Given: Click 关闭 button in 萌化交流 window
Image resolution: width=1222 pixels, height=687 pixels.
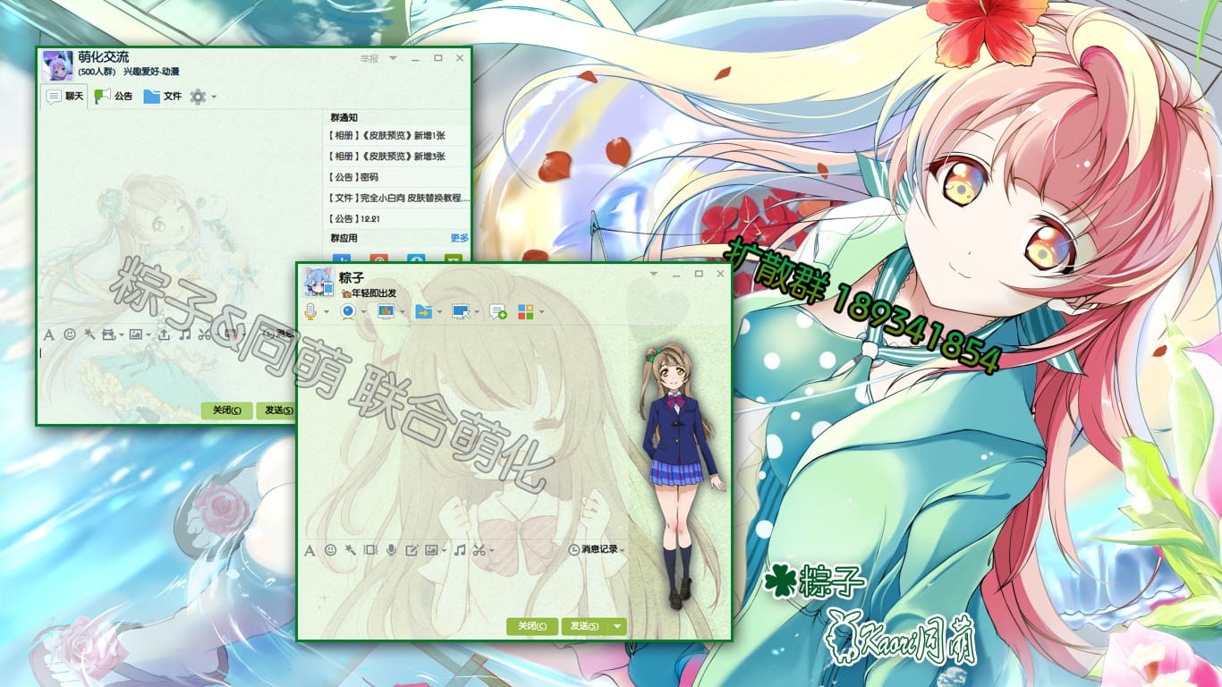Looking at the screenshot, I should click(x=226, y=411).
